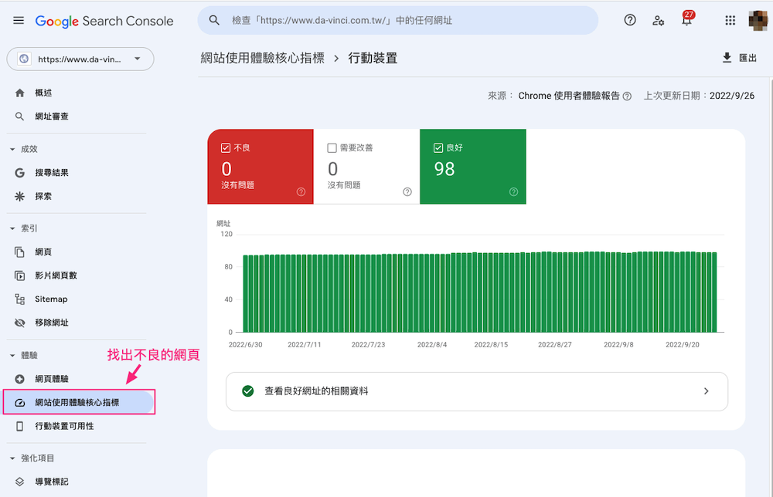
Task: Click the globe icon in property selector
Action: pos(24,59)
